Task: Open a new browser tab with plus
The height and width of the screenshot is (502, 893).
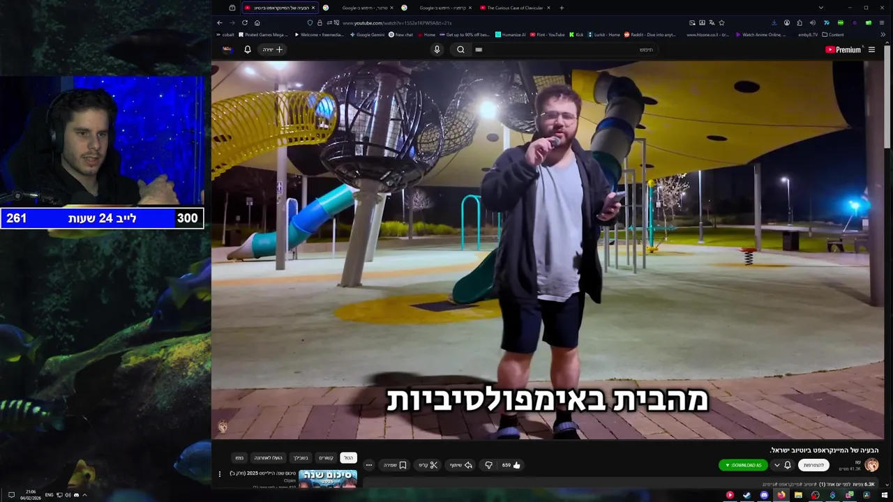Action: click(562, 8)
